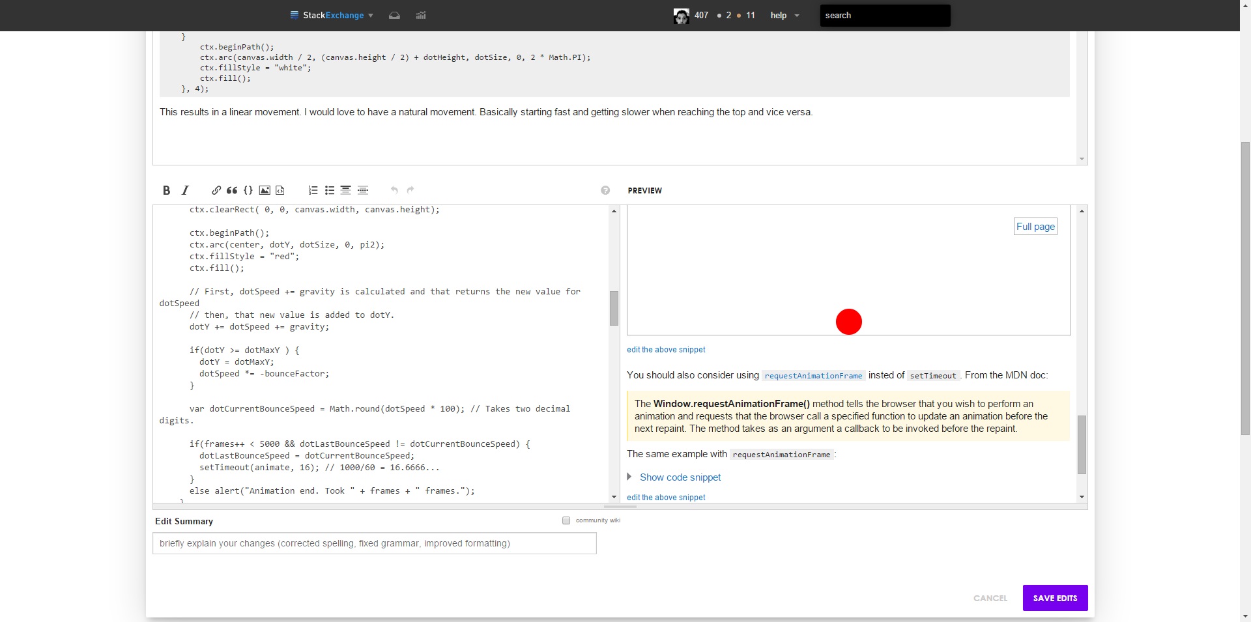Image resolution: width=1251 pixels, height=622 pixels.
Task: Click the preview pane scroll-down arrow
Action: (x=1082, y=497)
